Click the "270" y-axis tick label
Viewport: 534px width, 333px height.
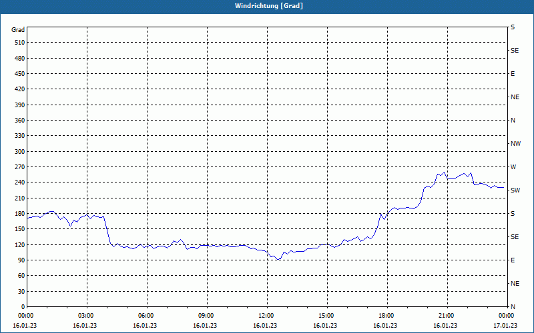[x=20, y=167]
